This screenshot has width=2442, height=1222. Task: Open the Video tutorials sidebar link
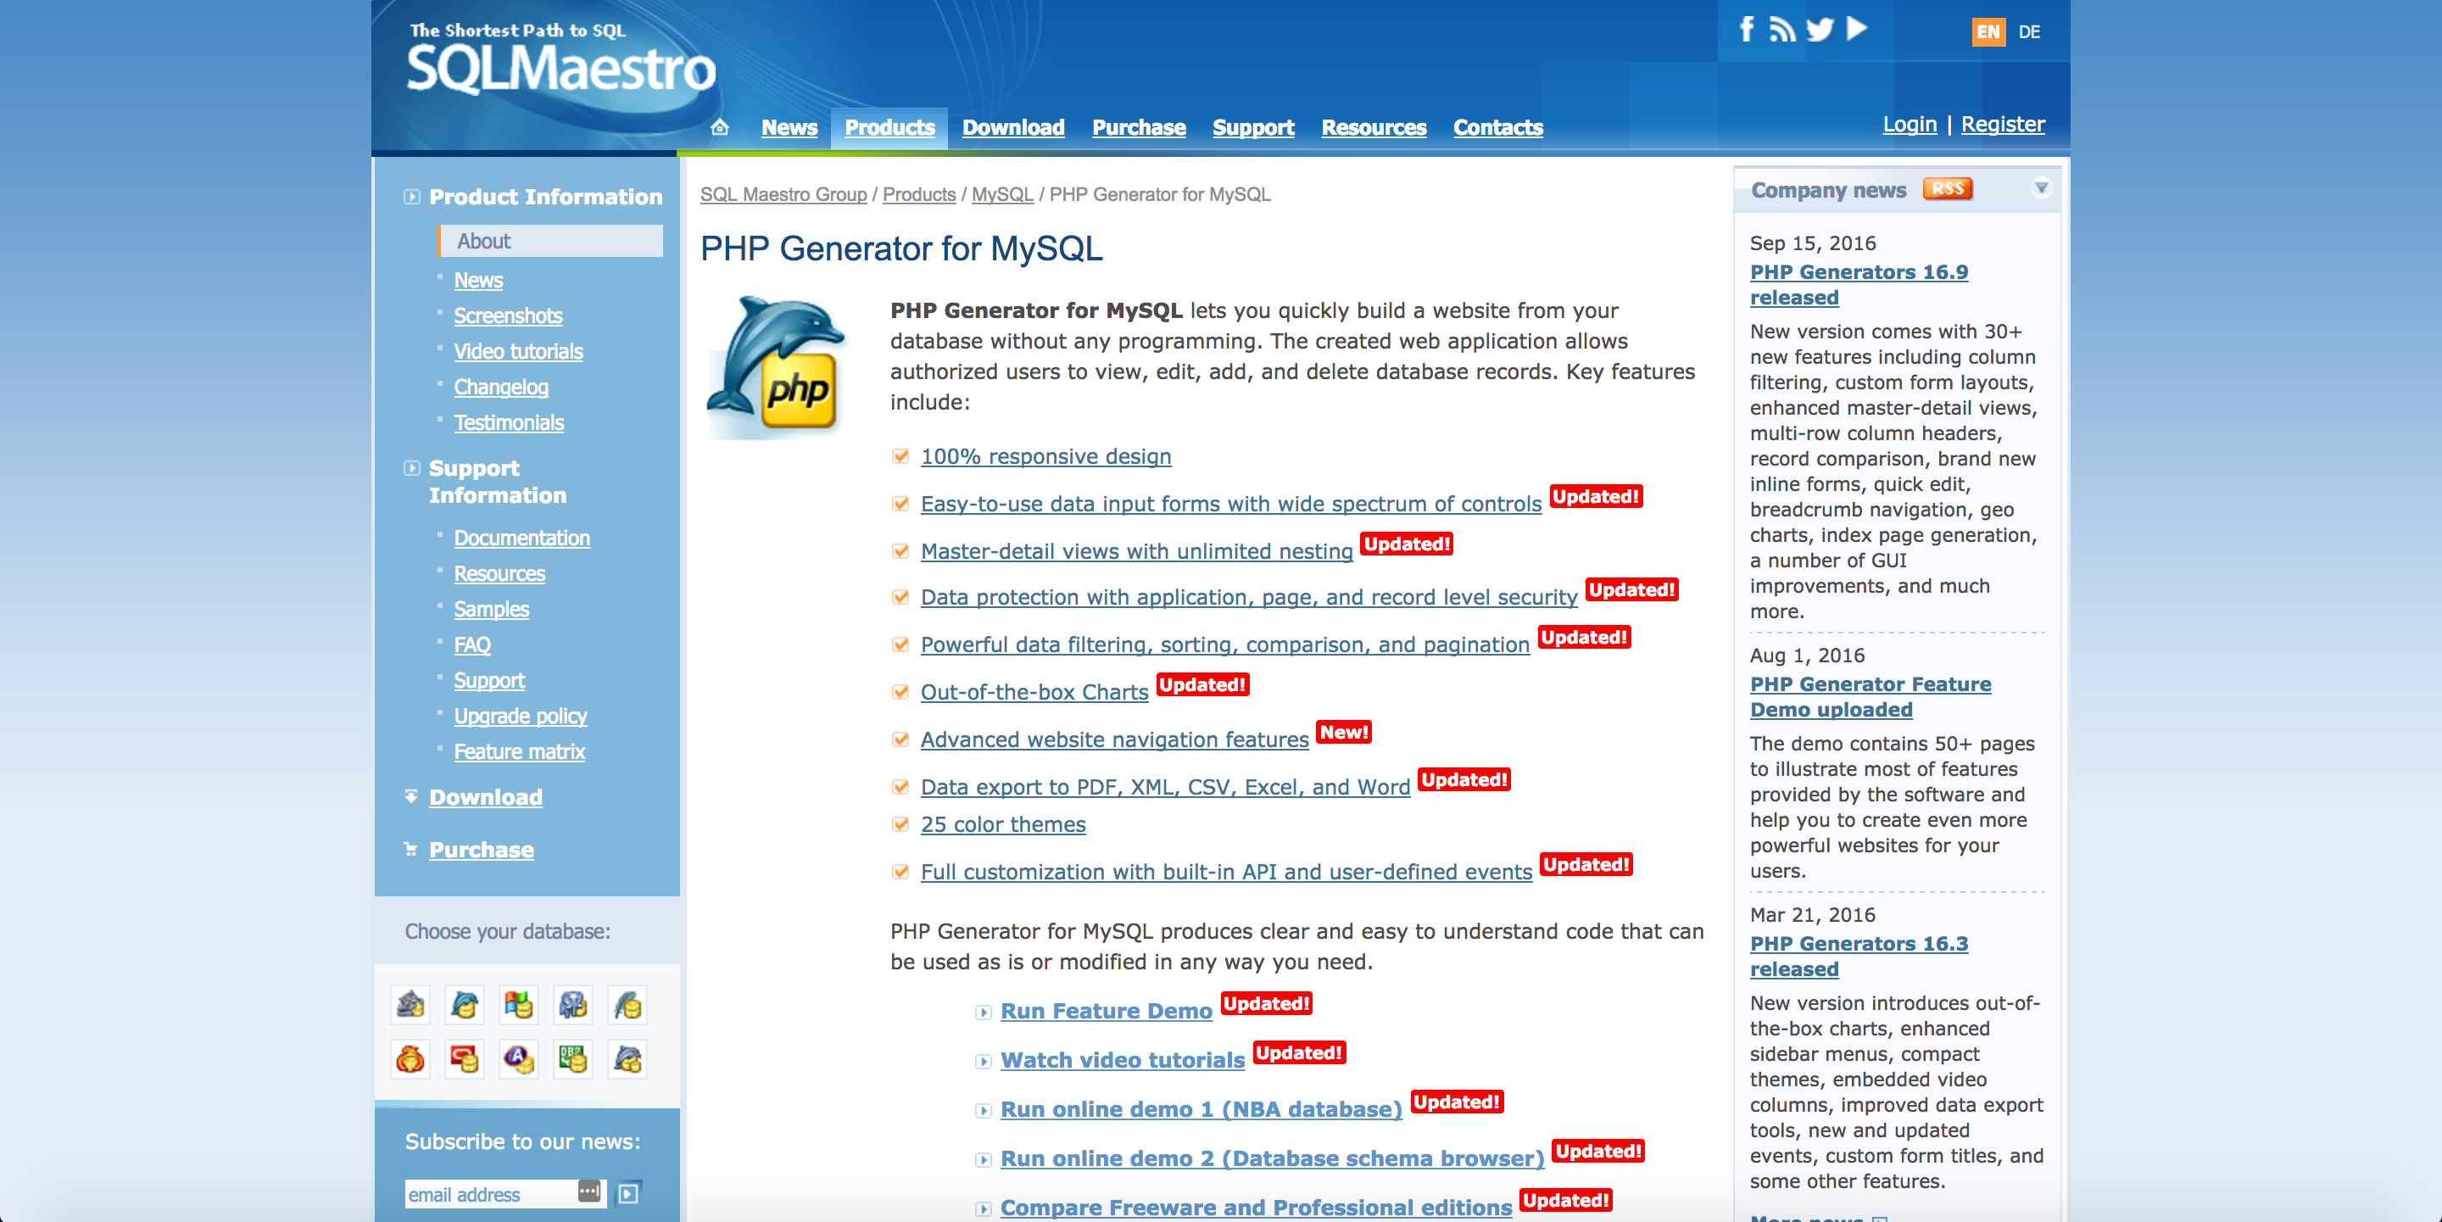pyautogui.click(x=517, y=352)
